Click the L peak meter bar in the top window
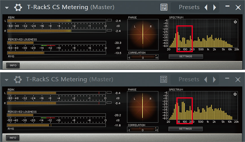 click(56, 21)
